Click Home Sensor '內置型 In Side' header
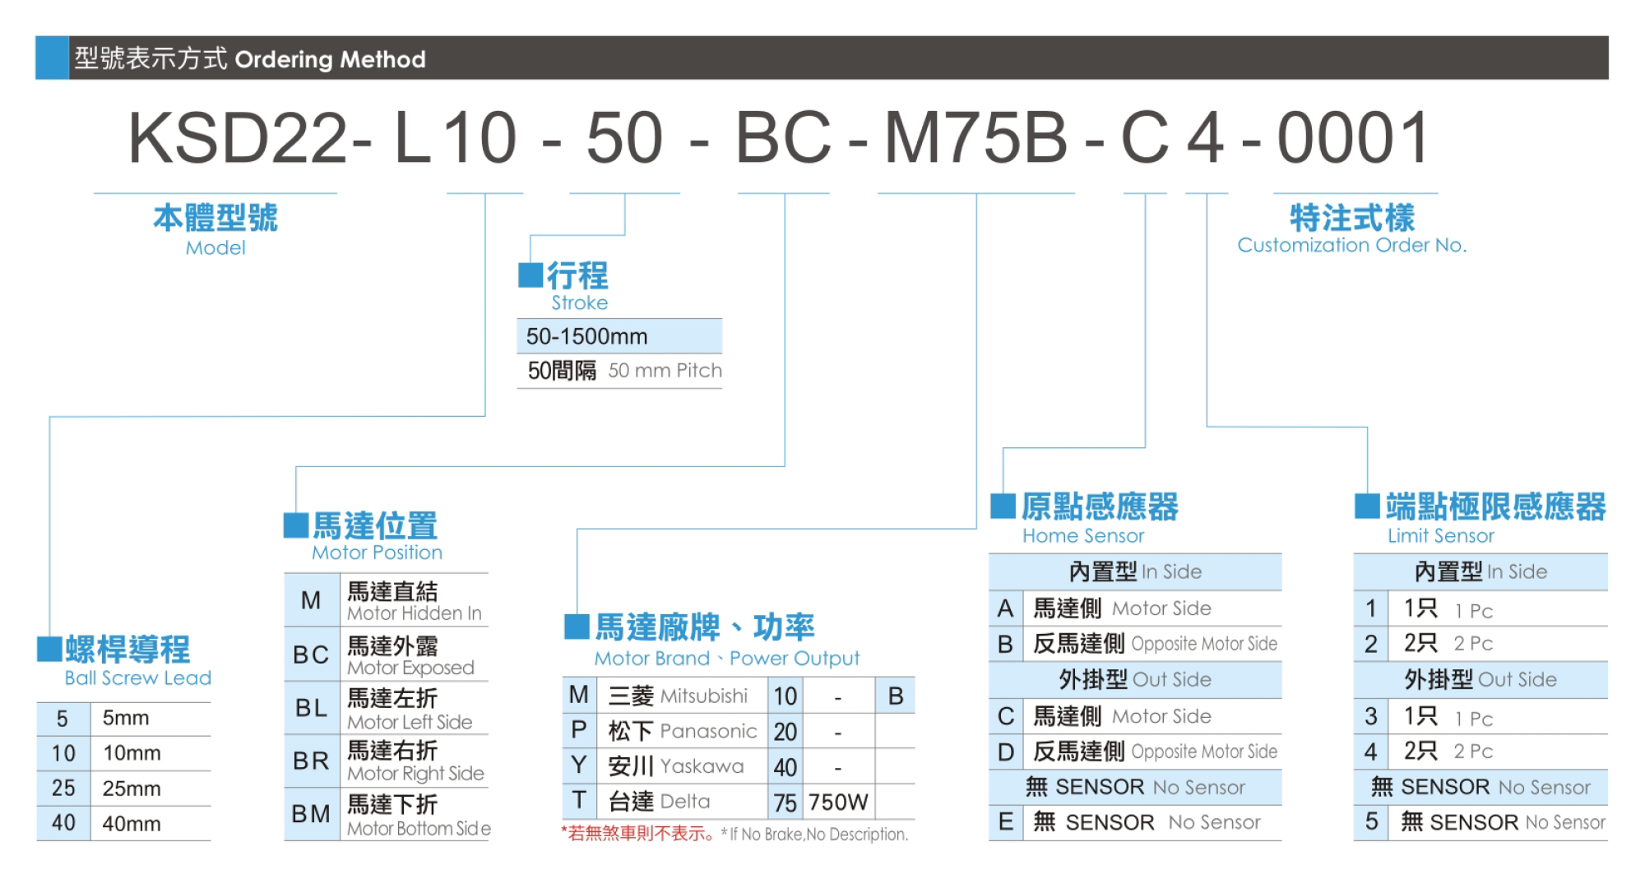The width and height of the screenshot is (1645, 888). pyautogui.click(x=1135, y=571)
